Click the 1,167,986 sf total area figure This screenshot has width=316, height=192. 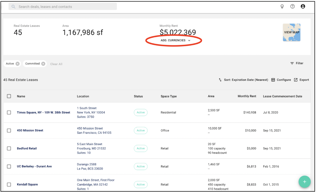point(83,32)
